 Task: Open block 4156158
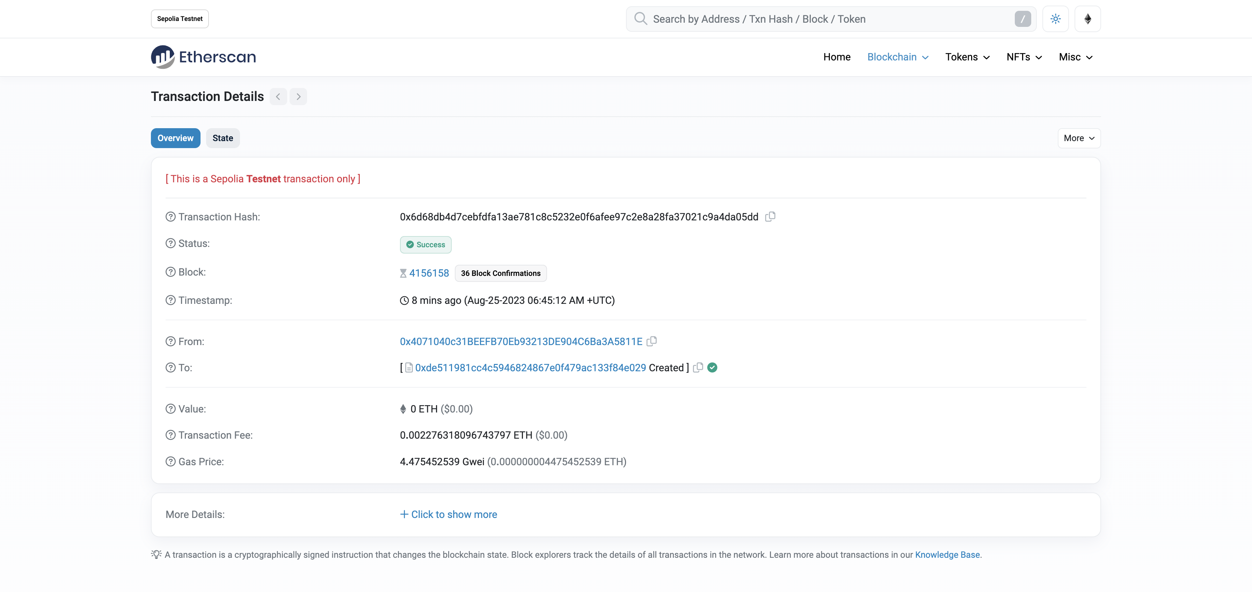click(x=430, y=273)
